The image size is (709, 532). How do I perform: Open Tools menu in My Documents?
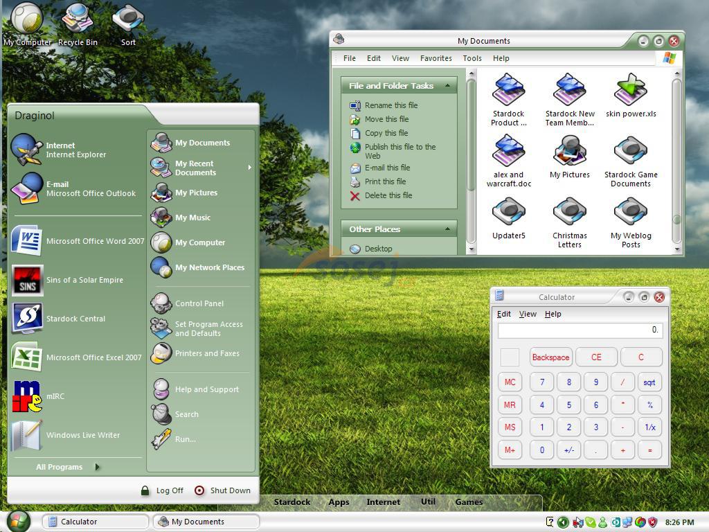pyautogui.click(x=472, y=58)
